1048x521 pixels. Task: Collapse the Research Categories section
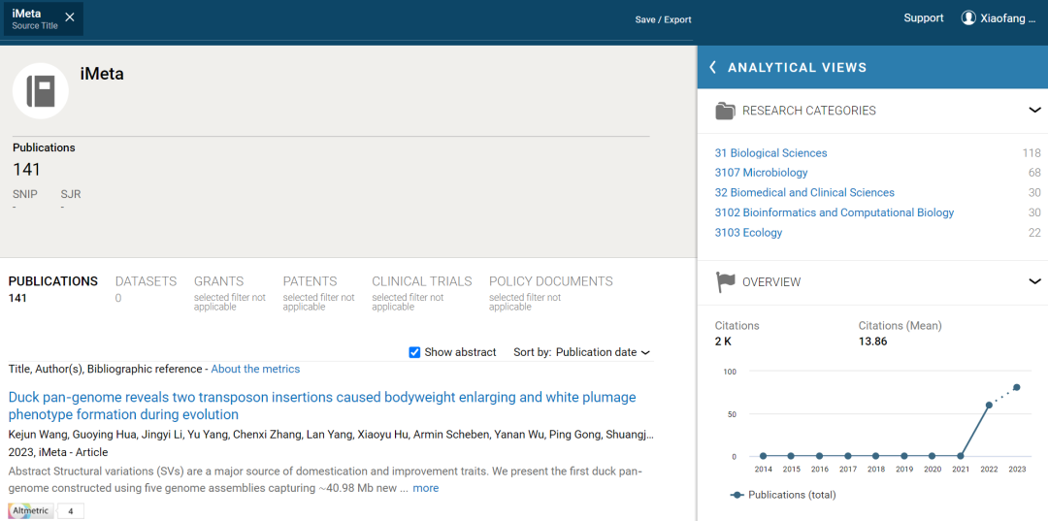click(1034, 111)
